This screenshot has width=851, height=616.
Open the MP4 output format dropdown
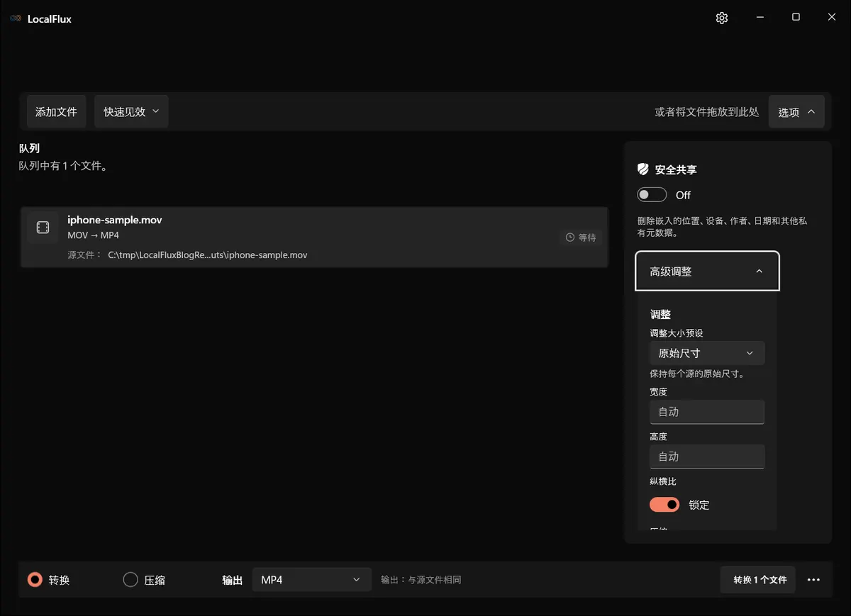point(311,580)
